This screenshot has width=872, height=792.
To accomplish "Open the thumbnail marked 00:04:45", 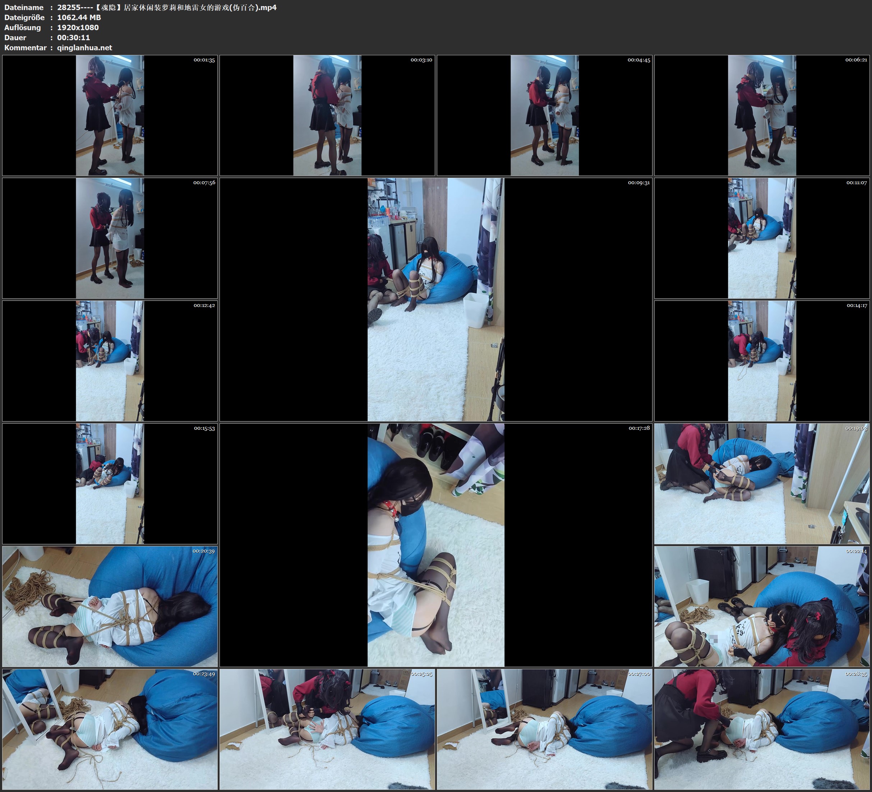I will (x=545, y=115).
